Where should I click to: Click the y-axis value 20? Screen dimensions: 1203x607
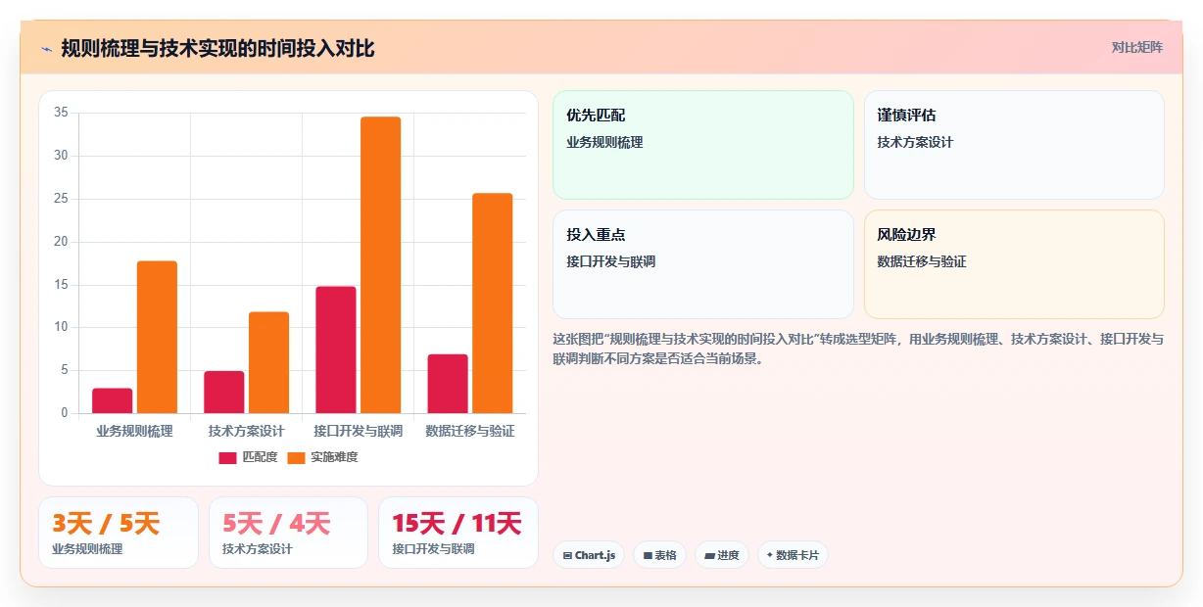click(61, 242)
